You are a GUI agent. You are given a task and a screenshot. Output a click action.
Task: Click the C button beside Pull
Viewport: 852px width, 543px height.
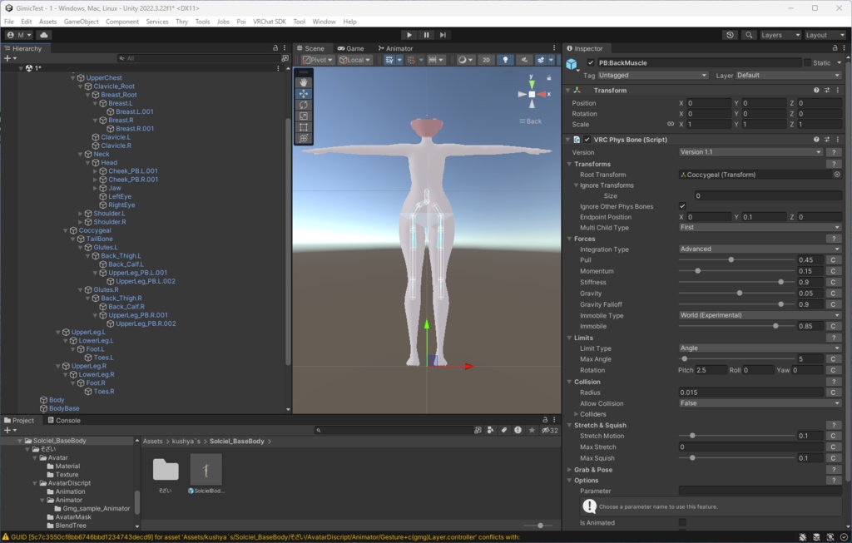coord(833,260)
